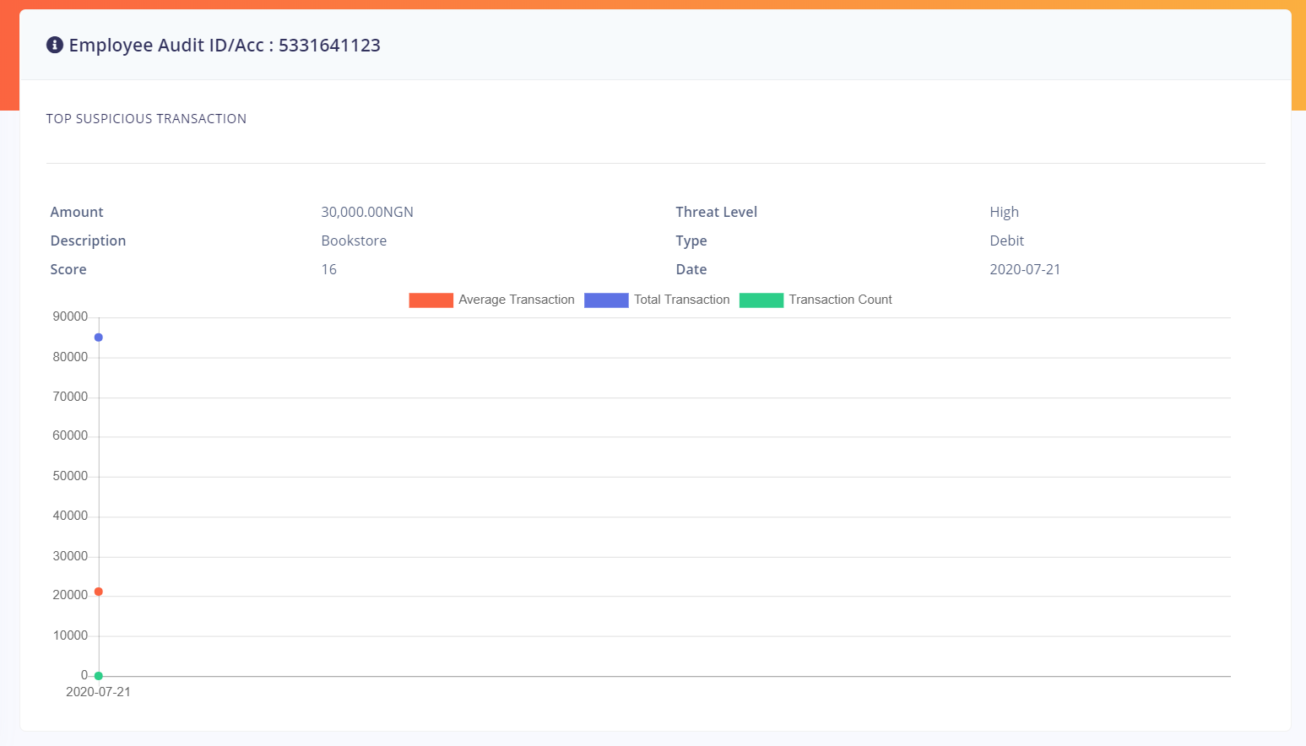Viewport: 1306px width, 746px height.
Task: Click the 2020-07-21 x-axis label
Action: [98, 692]
